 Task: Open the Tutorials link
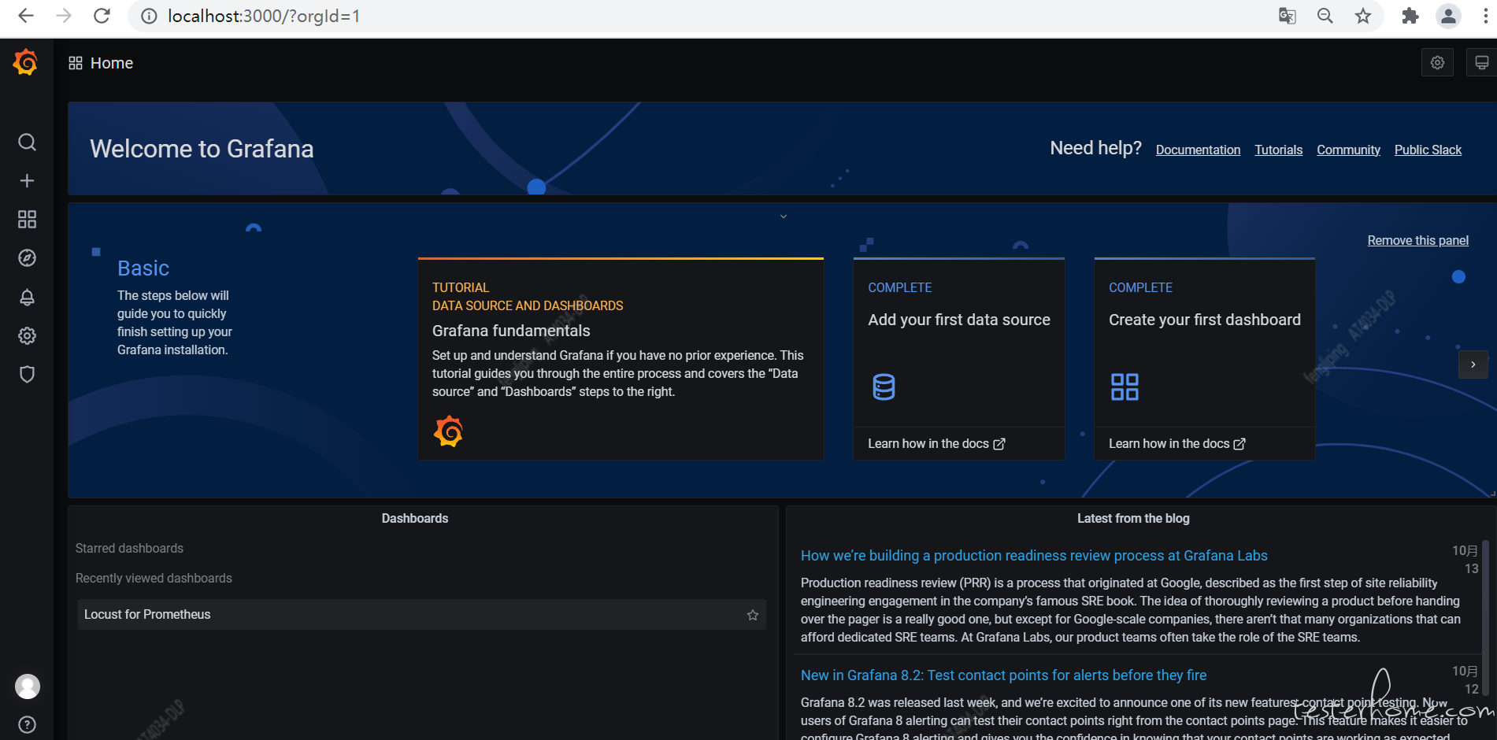(x=1278, y=150)
